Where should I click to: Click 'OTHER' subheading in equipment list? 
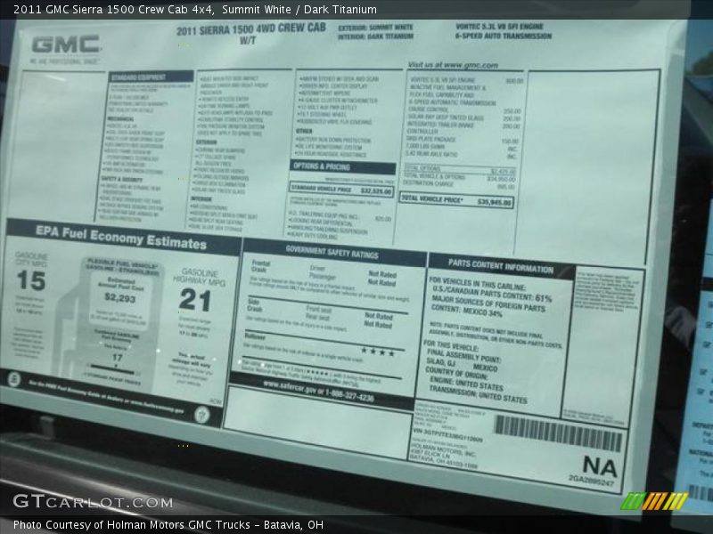tap(304, 131)
